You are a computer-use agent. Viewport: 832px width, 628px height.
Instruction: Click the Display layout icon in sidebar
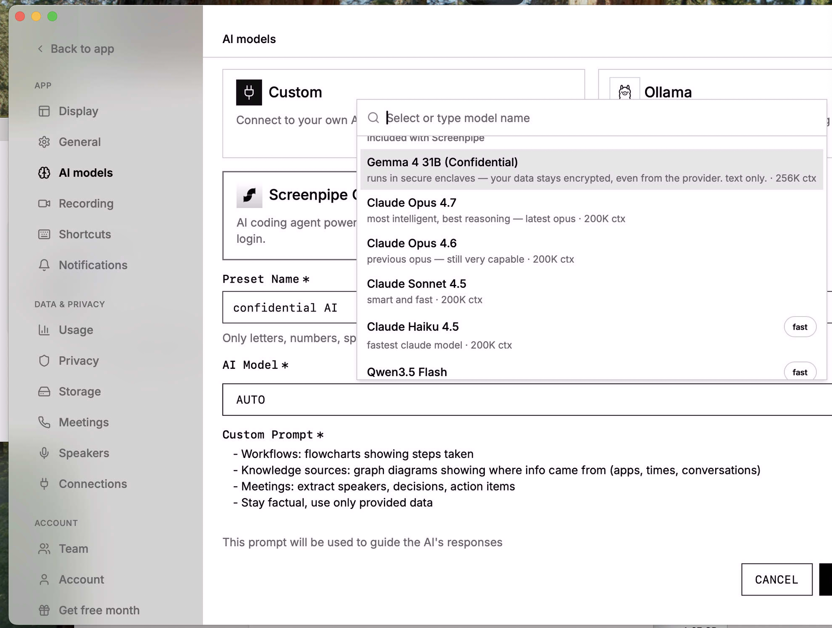pyautogui.click(x=44, y=111)
